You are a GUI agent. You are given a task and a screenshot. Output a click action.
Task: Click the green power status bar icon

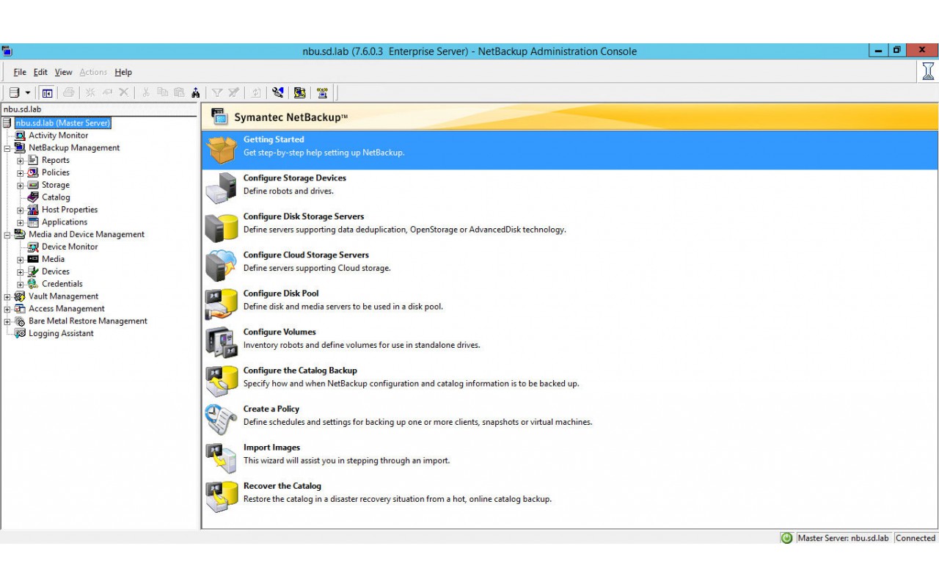(787, 538)
